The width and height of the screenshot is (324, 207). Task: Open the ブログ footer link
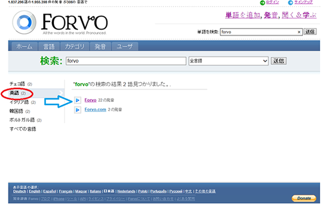[45, 199]
